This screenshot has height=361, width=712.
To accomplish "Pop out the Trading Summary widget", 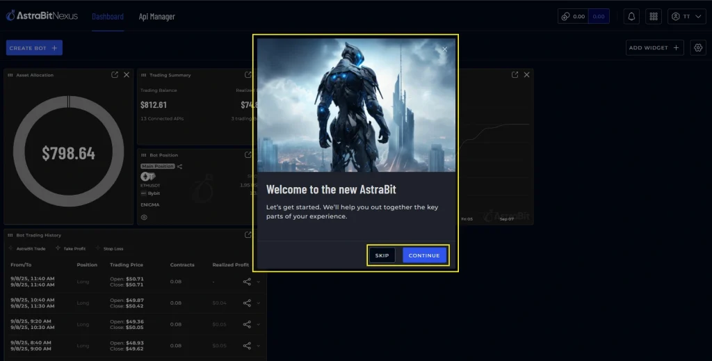I will click(x=248, y=75).
